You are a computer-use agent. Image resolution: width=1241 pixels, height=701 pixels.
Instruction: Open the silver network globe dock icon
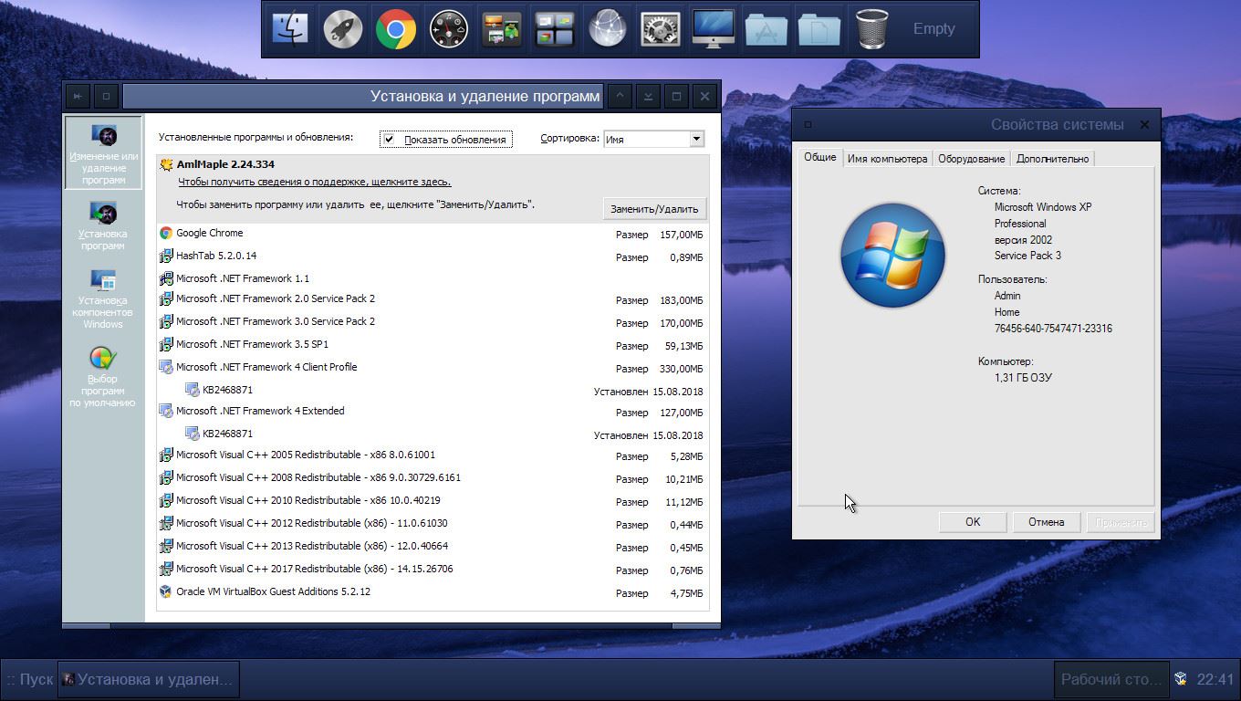click(x=608, y=29)
